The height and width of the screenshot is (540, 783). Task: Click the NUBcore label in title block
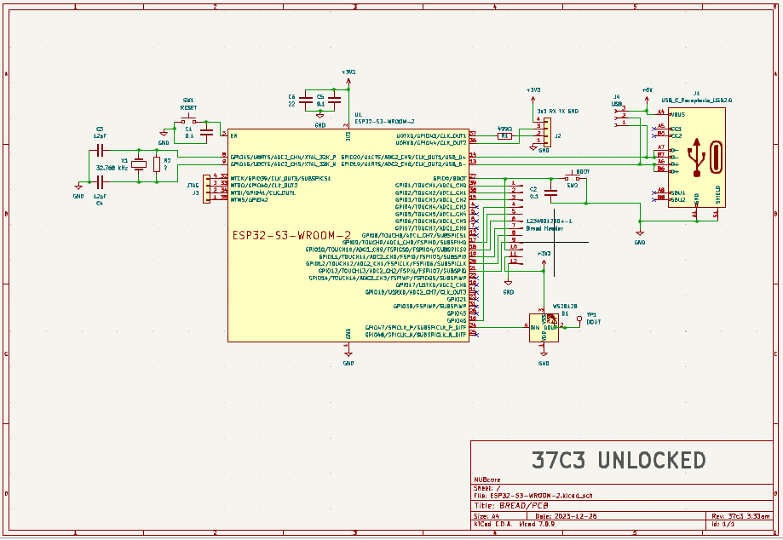[487, 479]
